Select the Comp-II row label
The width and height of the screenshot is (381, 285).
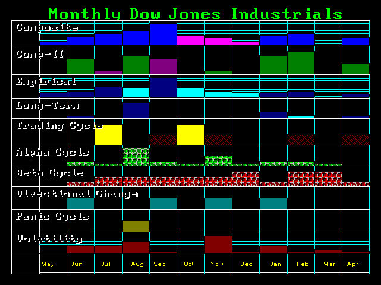click(40, 54)
